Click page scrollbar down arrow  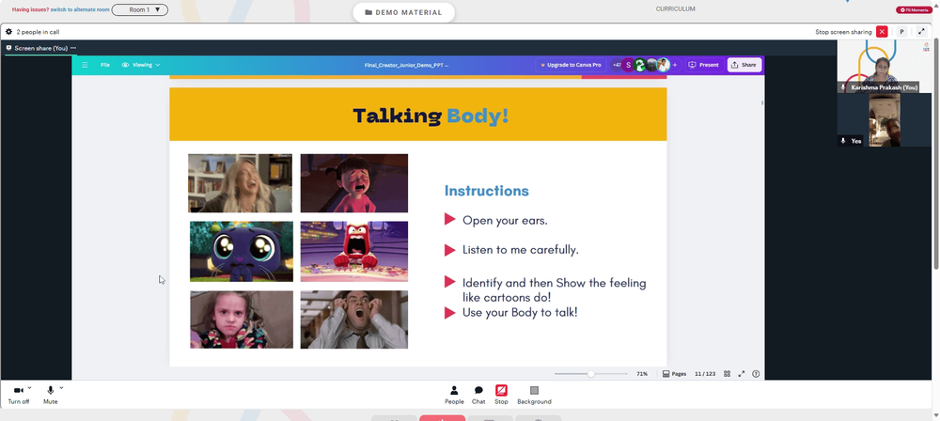click(936, 415)
